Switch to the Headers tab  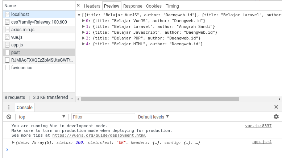(x=92, y=6)
